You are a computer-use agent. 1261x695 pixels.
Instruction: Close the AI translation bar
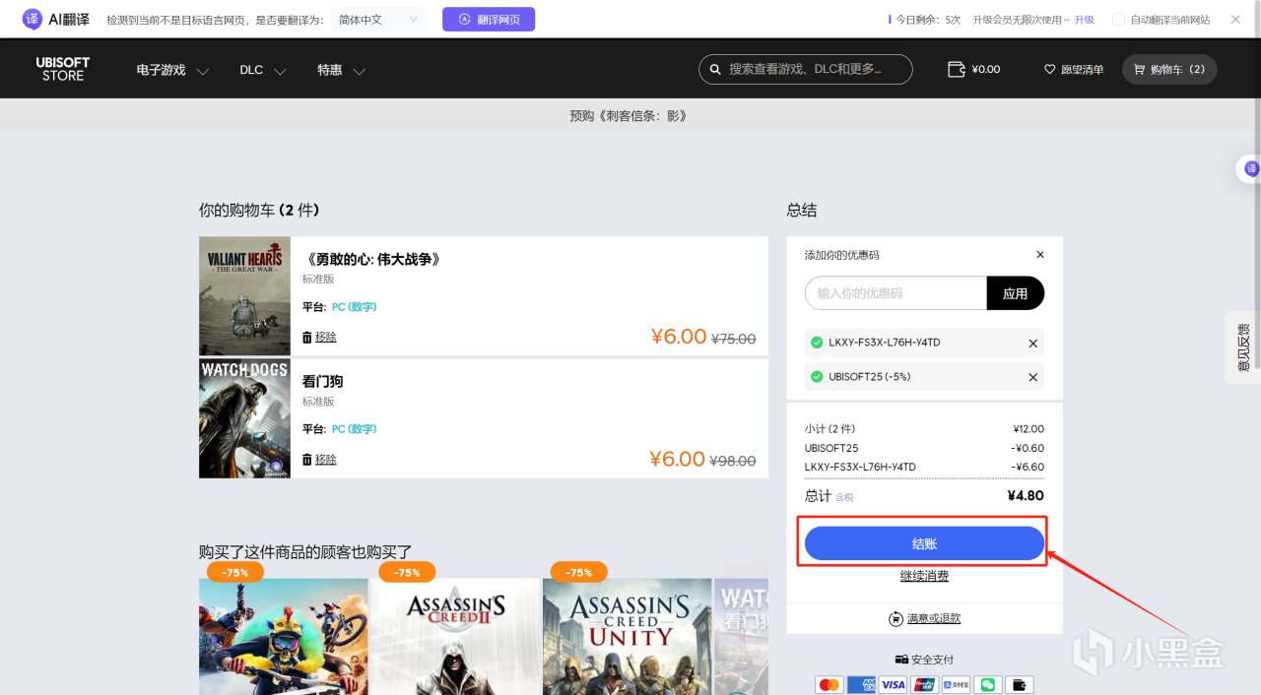click(1235, 19)
